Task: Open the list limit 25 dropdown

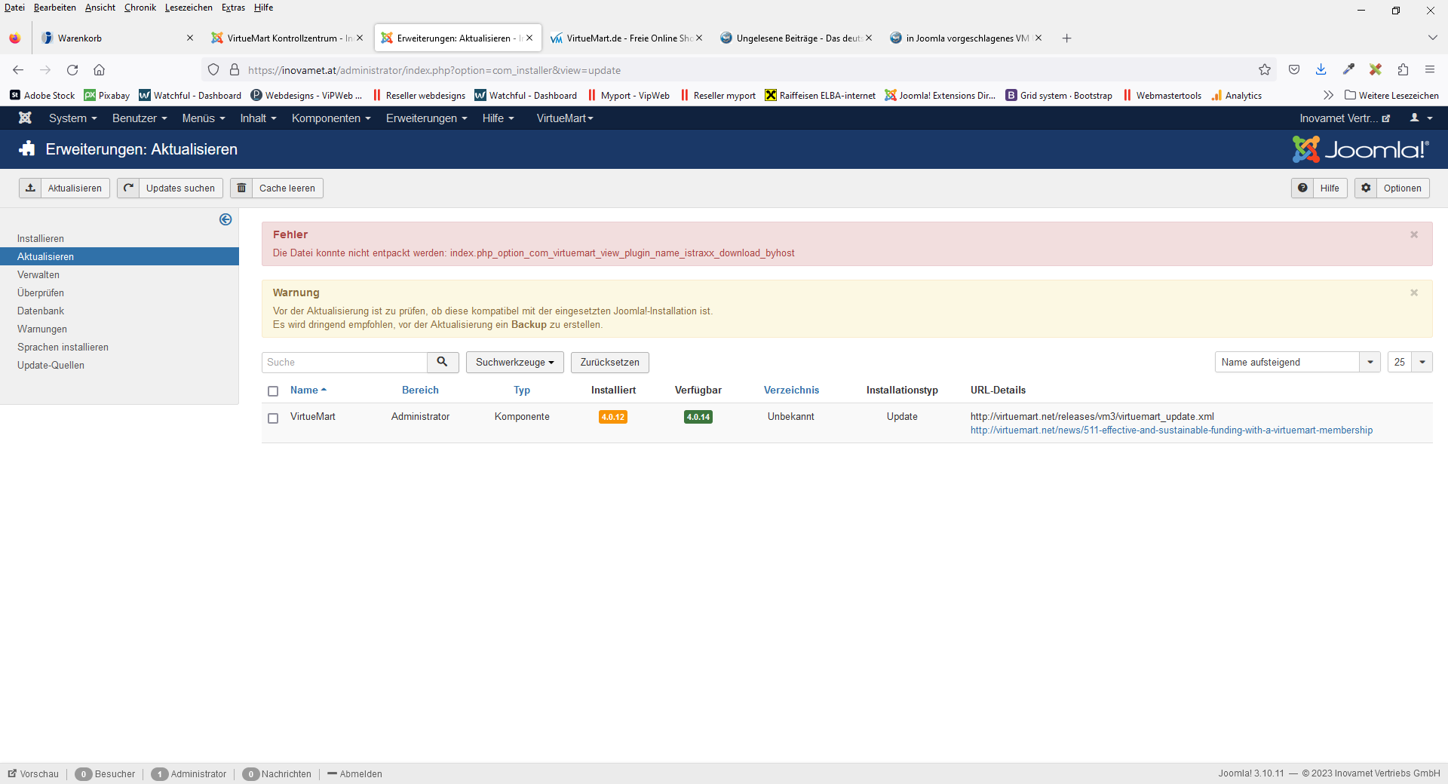Action: coord(1410,363)
